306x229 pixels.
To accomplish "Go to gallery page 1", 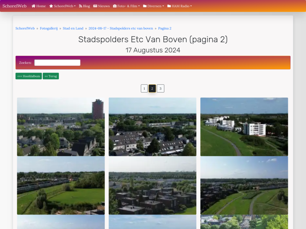I will (x=144, y=89).
